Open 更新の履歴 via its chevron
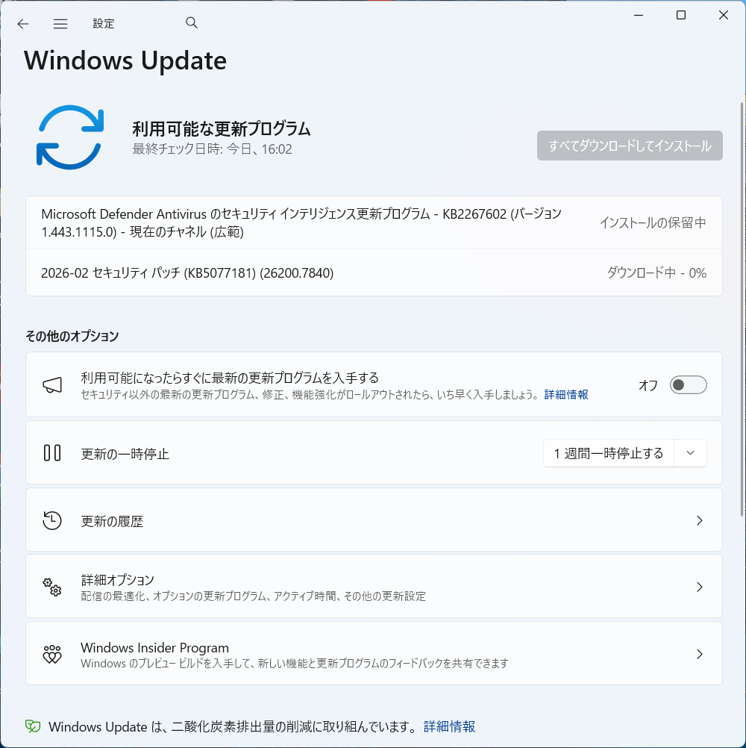This screenshot has width=746, height=748. [699, 520]
